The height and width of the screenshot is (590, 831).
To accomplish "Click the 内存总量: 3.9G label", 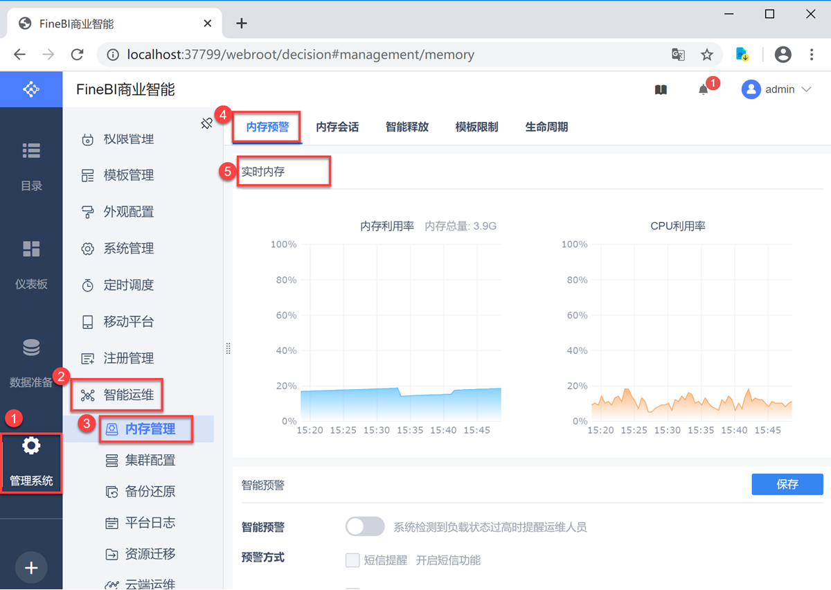I will pyautogui.click(x=461, y=226).
